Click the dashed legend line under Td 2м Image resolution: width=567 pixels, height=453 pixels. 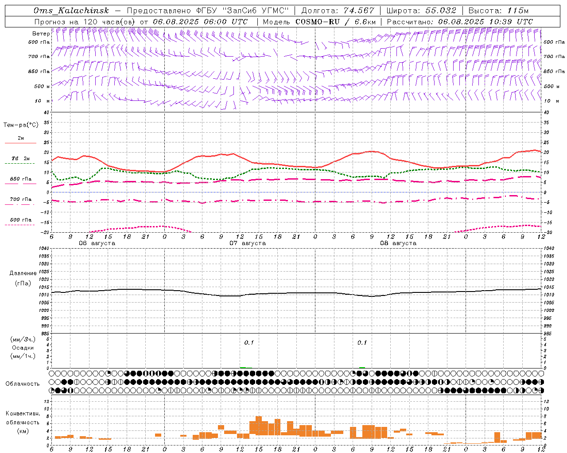(19, 164)
